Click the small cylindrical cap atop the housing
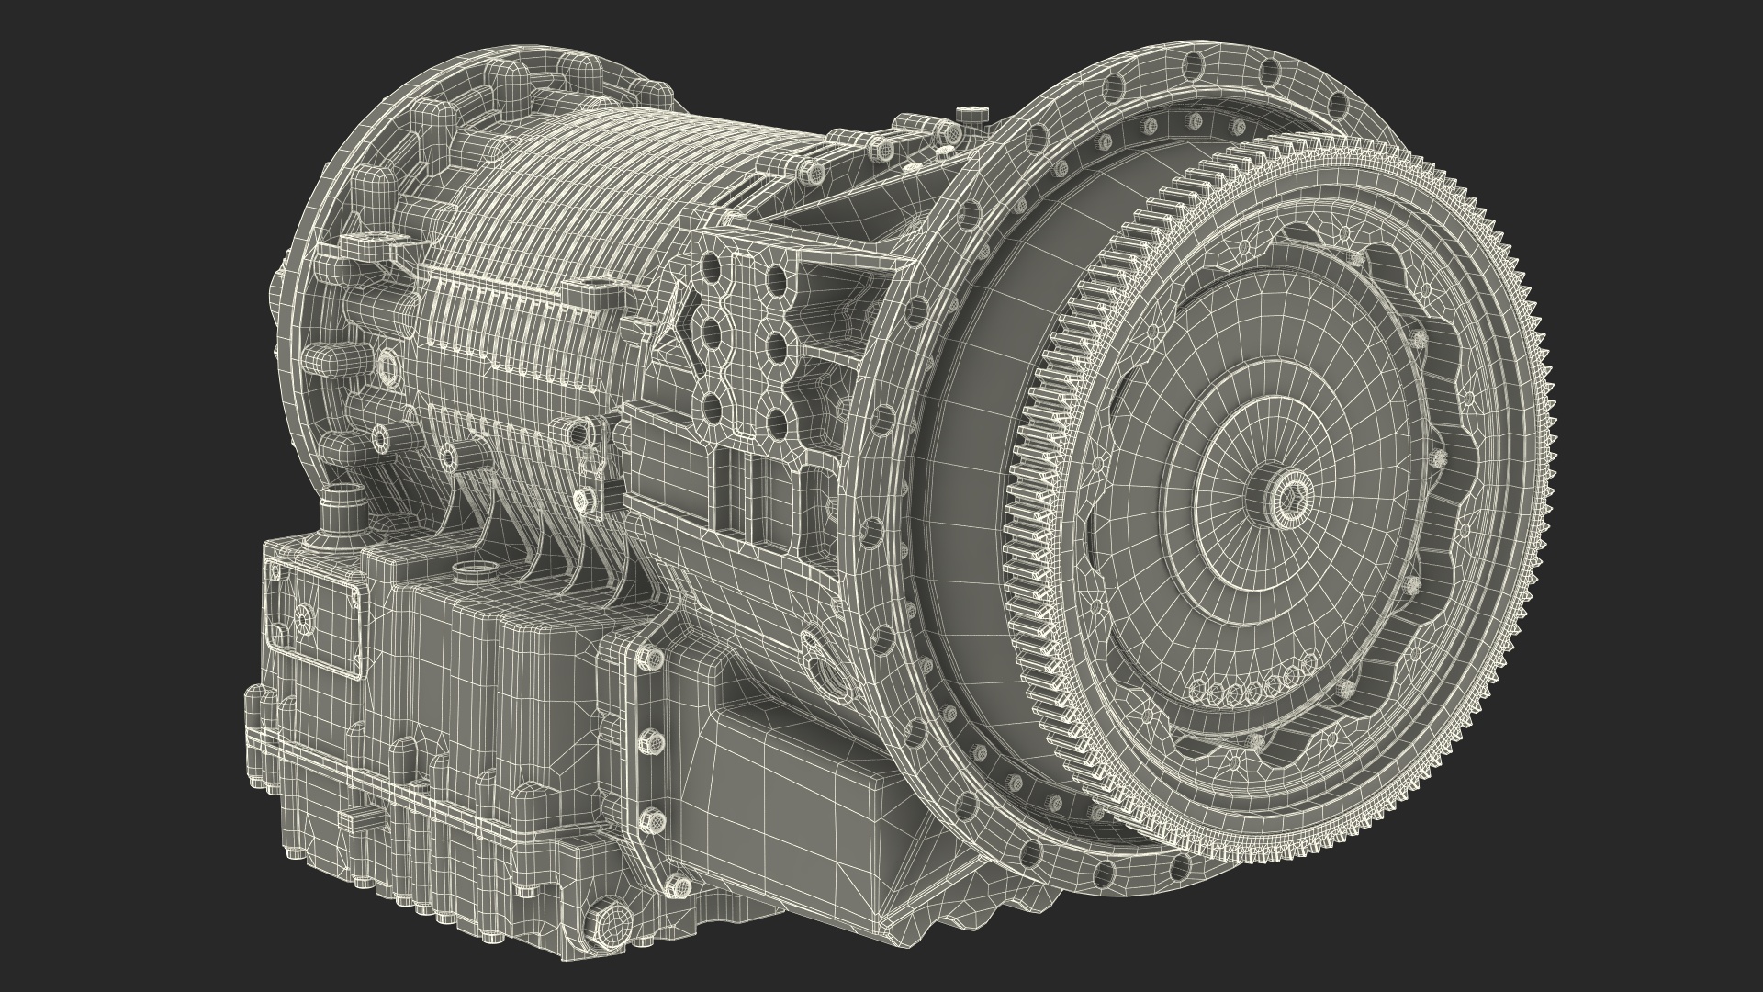The width and height of the screenshot is (1763, 992). click(x=973, y=117)
